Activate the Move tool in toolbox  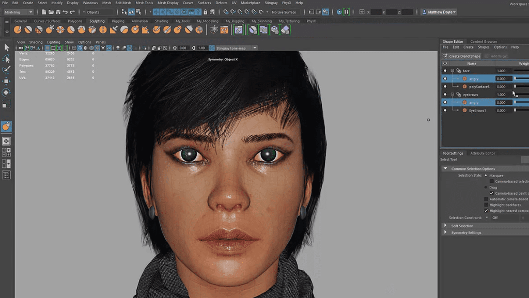click(x=6, y=81)
